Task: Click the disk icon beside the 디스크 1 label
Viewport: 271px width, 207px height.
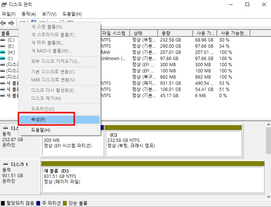Action: (6, 164)
